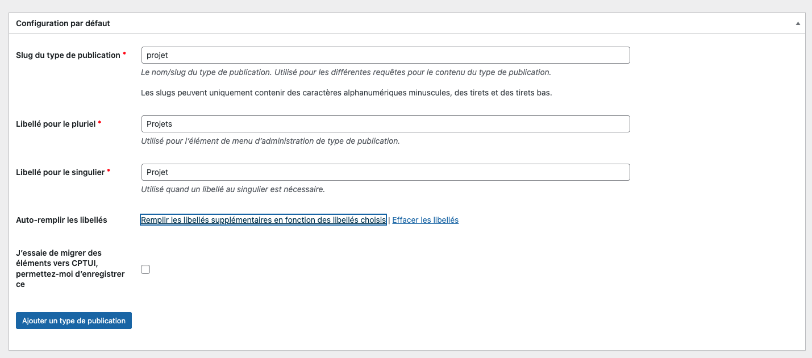This screenshot has height=358, width=812.
Task: Click the help text under Projet field
Action: click(232, 189)
